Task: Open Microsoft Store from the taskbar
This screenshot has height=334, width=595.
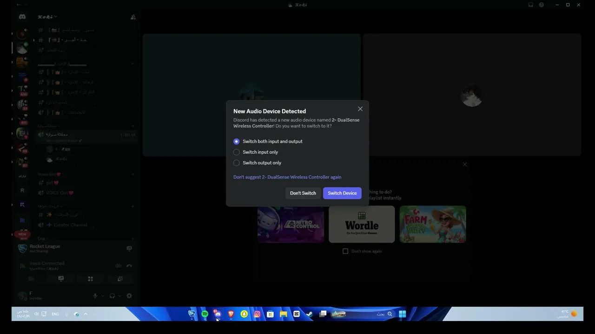Action: pyautogui.click(x=270, y=314)
